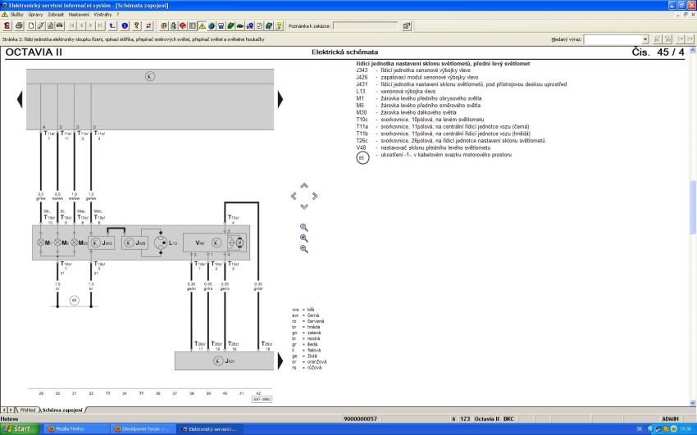Click the top magnifier zoom icon
Viewport: 697px width, 435px height.
tap(304, 227)
